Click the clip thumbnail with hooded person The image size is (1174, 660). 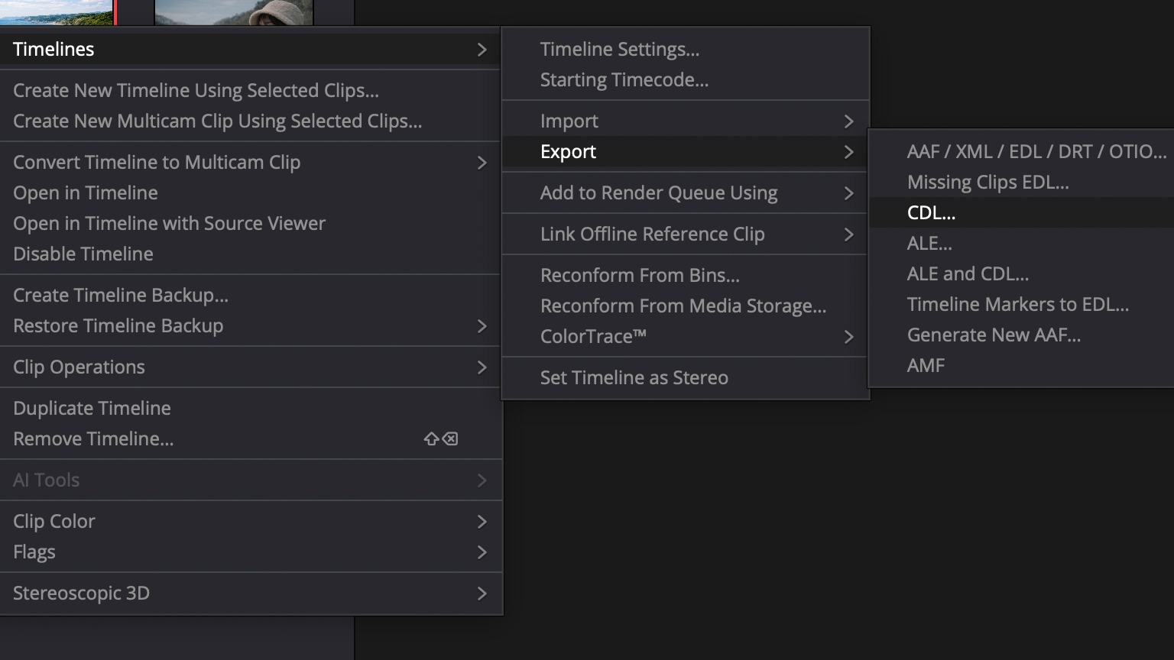pos(233,12)
